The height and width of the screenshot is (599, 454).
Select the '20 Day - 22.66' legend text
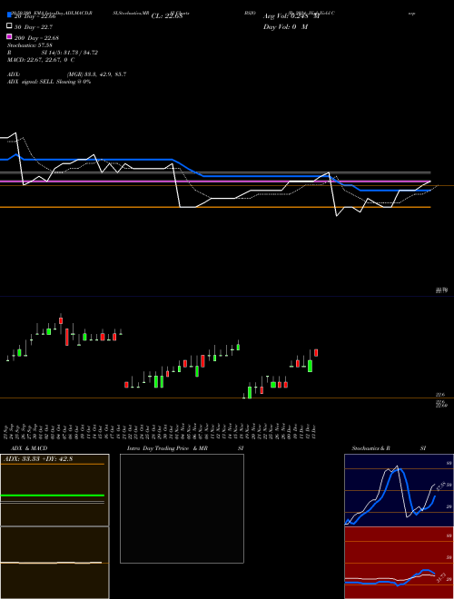[x=35, y=16]
